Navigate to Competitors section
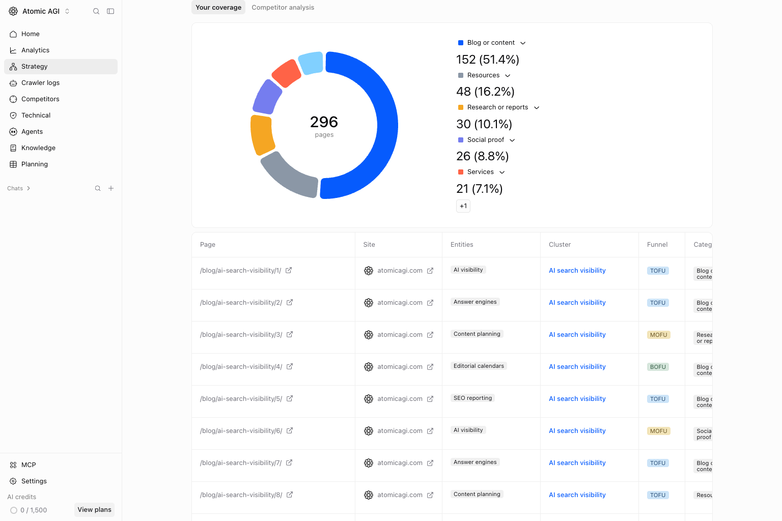Viewport: 782px width, 521px height. (61, 99)
